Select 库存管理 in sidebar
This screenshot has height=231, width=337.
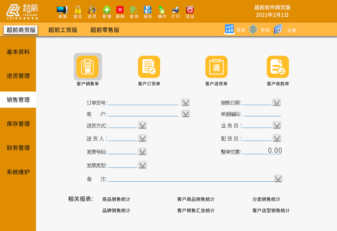(18, 124)
